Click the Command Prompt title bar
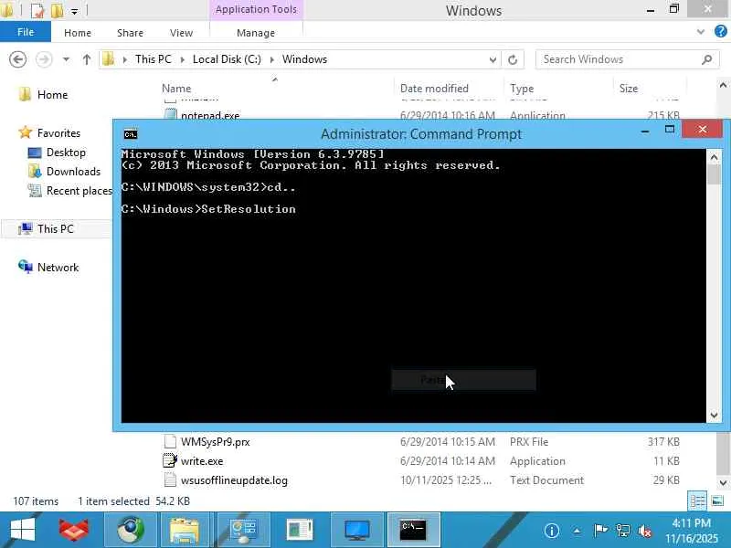The height and width of the screenshot is (548, 731). click(420, 134)
